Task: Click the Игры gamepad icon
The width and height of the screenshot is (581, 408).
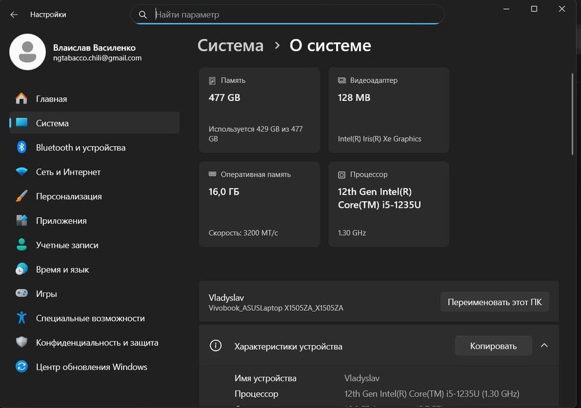Action: click(22, 294)
